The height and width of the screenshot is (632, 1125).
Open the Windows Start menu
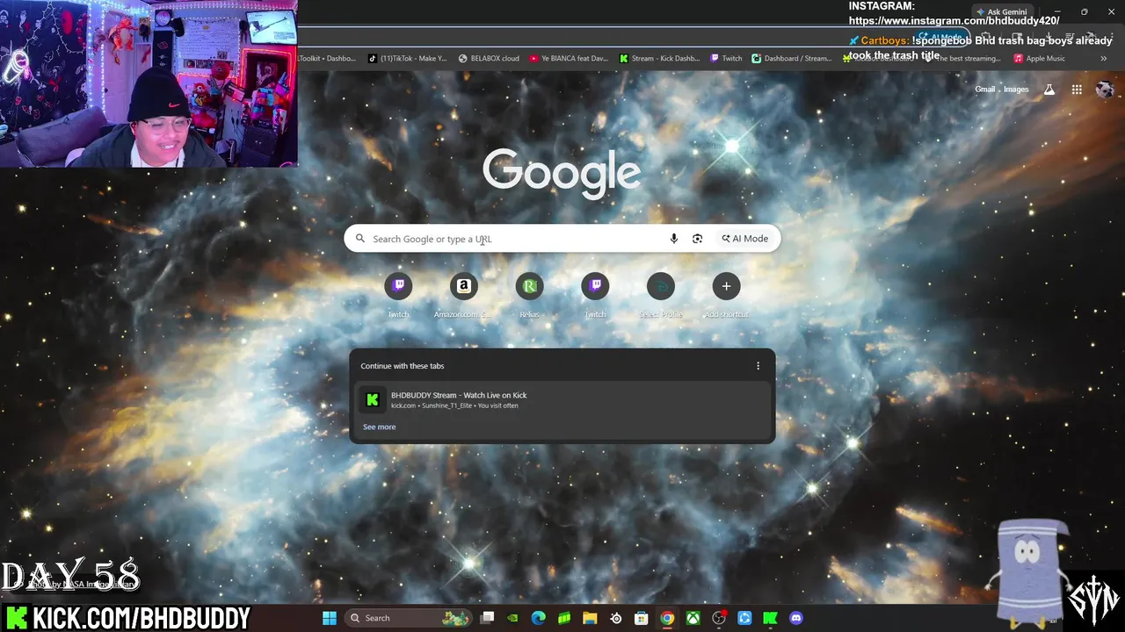pyautogui.click(x=330, y=618)
